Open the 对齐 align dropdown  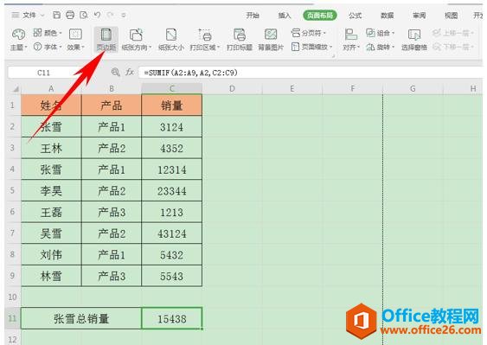[x=351, y=40]
